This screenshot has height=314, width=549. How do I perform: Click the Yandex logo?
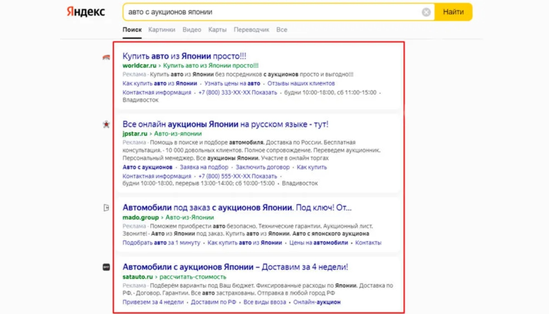[x=86, y=12]
